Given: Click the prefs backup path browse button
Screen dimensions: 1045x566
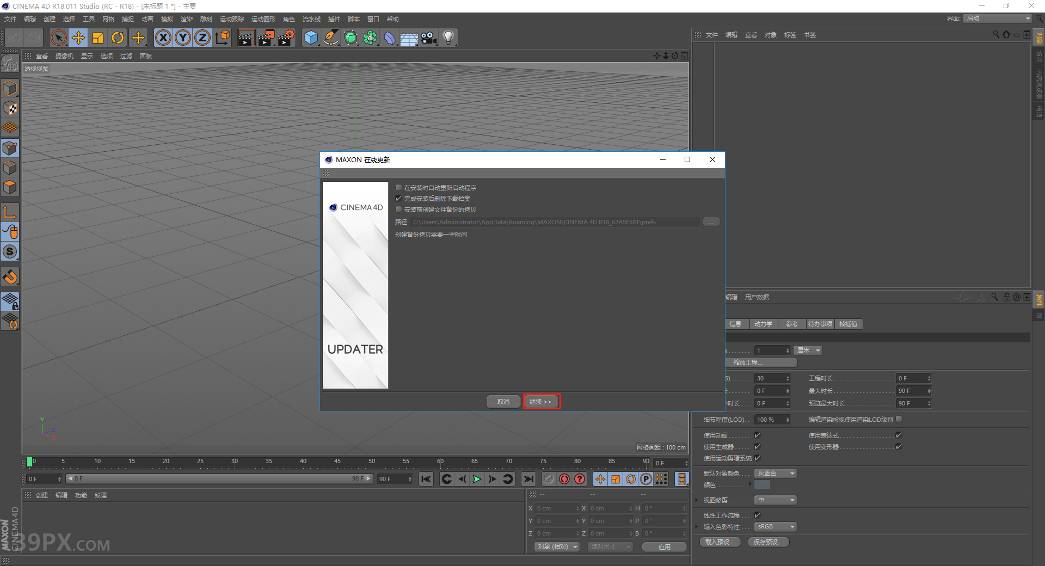Looking at the screenshot, I should pyautogui.click(x=711, y=222).
